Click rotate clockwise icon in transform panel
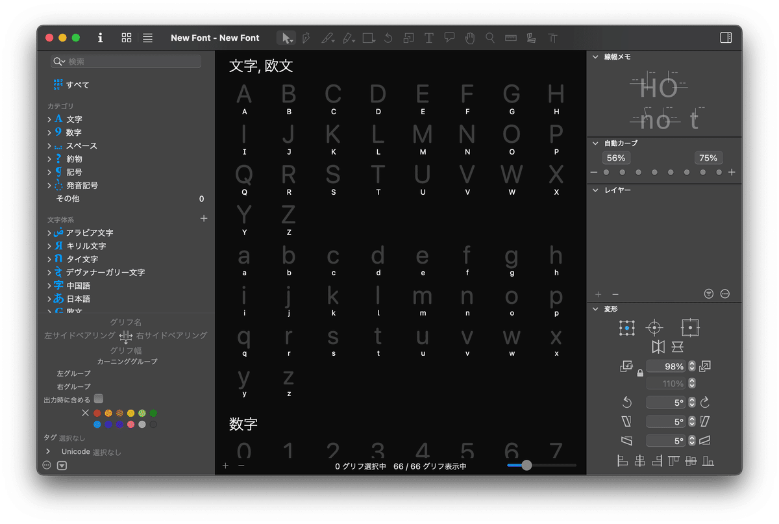The image size is (779, 524). click(705, 403)
